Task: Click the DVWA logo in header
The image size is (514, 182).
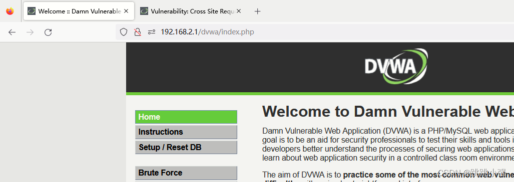Action: (396, 66)
